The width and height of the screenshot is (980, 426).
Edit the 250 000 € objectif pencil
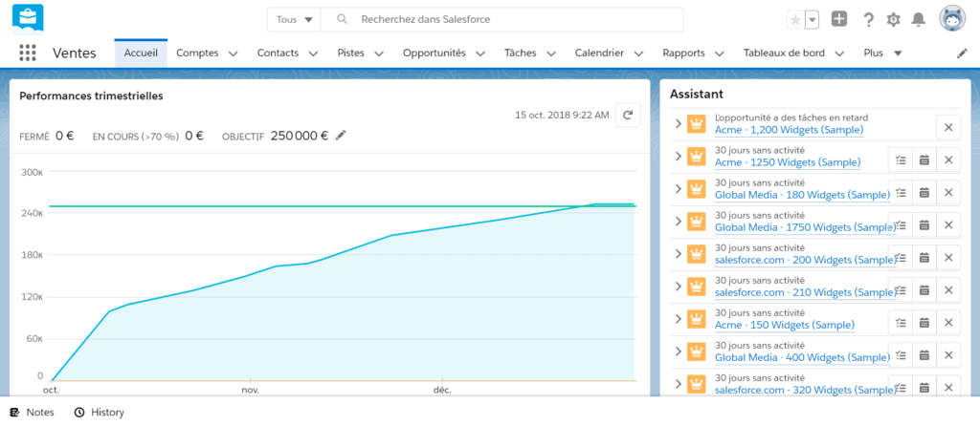click(x=341, y=135)
